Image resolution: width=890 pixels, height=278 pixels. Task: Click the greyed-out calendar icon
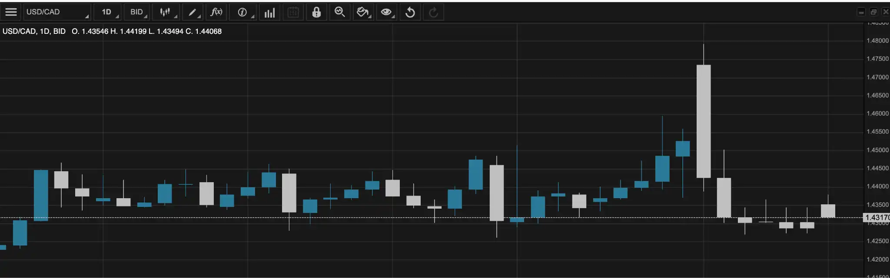293,12
